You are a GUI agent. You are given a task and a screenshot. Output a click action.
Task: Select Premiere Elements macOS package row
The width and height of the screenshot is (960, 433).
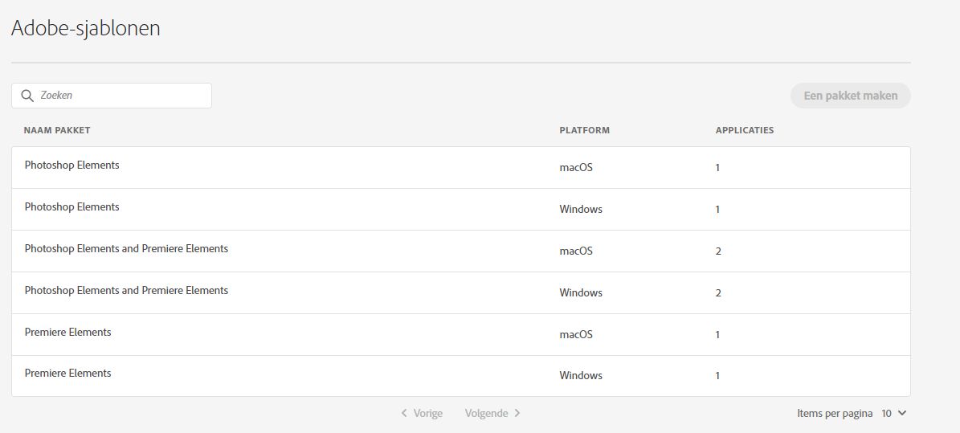click(67, 333)
